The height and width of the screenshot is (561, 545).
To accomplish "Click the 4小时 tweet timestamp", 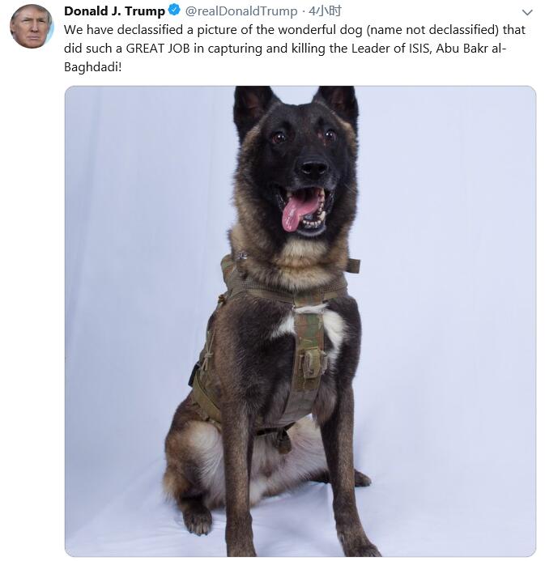I will click(325, 11).
